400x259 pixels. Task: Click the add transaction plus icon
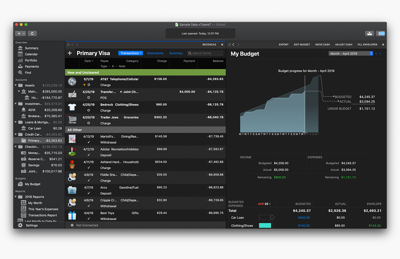pos(70,53)
